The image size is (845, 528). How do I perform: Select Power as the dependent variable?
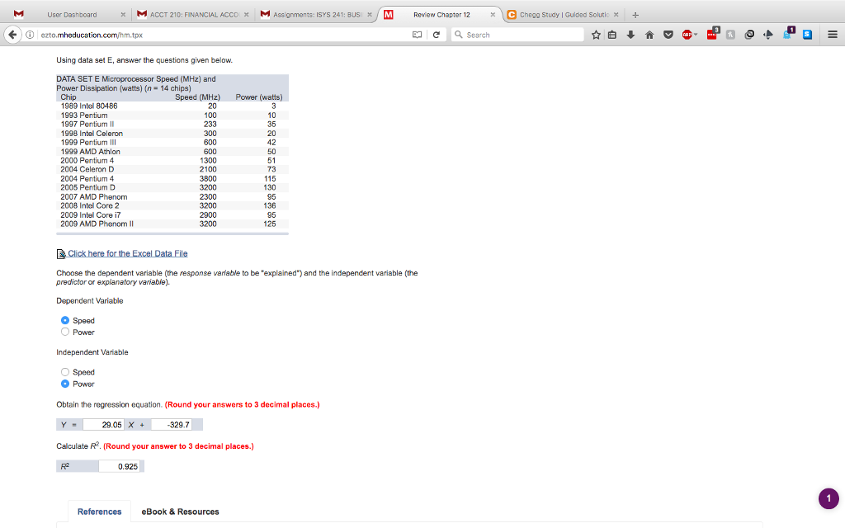coord(65,332)
